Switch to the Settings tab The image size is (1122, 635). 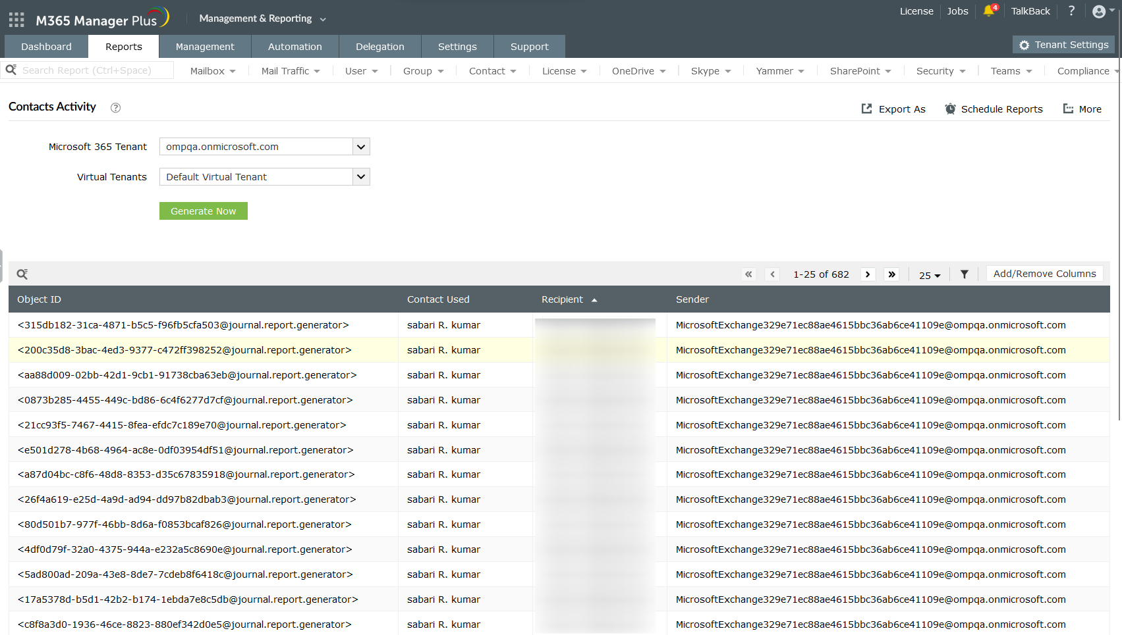tap(457, 47)
